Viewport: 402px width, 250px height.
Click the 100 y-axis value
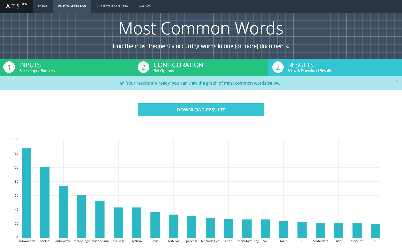(x=16, y=168)
